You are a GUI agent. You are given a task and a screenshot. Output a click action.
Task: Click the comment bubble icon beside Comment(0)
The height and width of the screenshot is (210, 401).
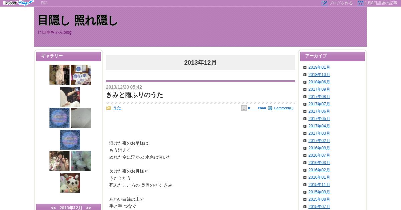click(270, 108)
